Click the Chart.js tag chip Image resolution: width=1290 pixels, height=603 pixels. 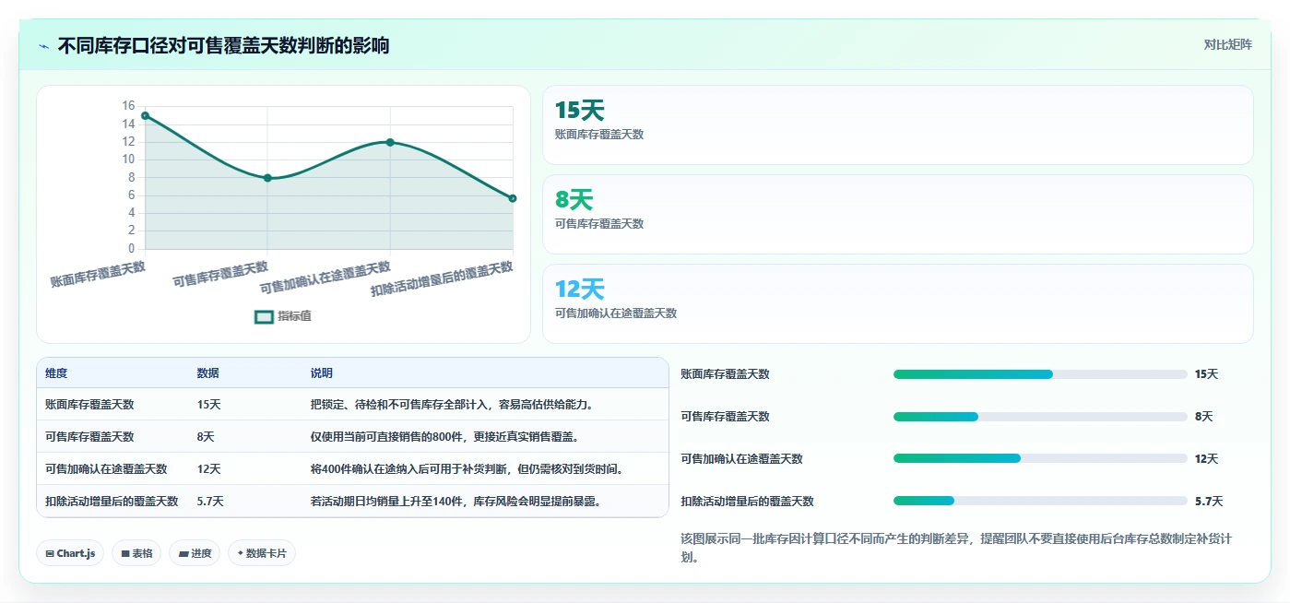click(70, 553)
